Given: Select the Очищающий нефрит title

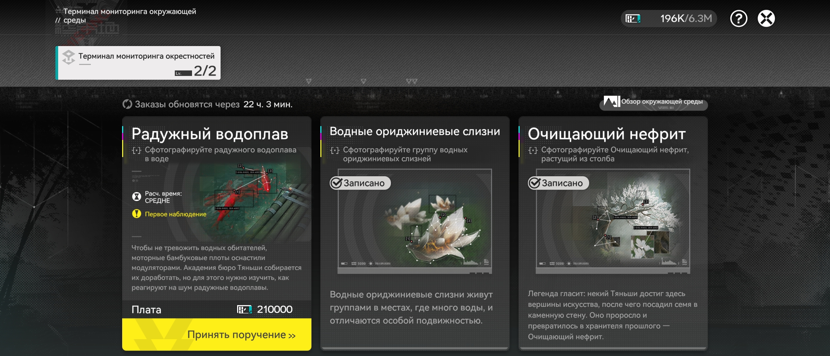Looking at the screenshot, I should coord(607,134).
